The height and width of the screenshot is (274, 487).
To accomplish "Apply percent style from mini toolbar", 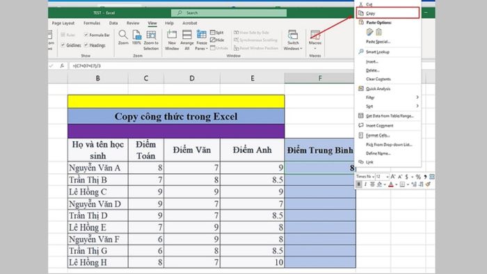I will 418,177.
